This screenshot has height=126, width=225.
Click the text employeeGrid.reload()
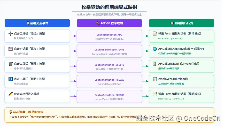(x=173, y=79)
